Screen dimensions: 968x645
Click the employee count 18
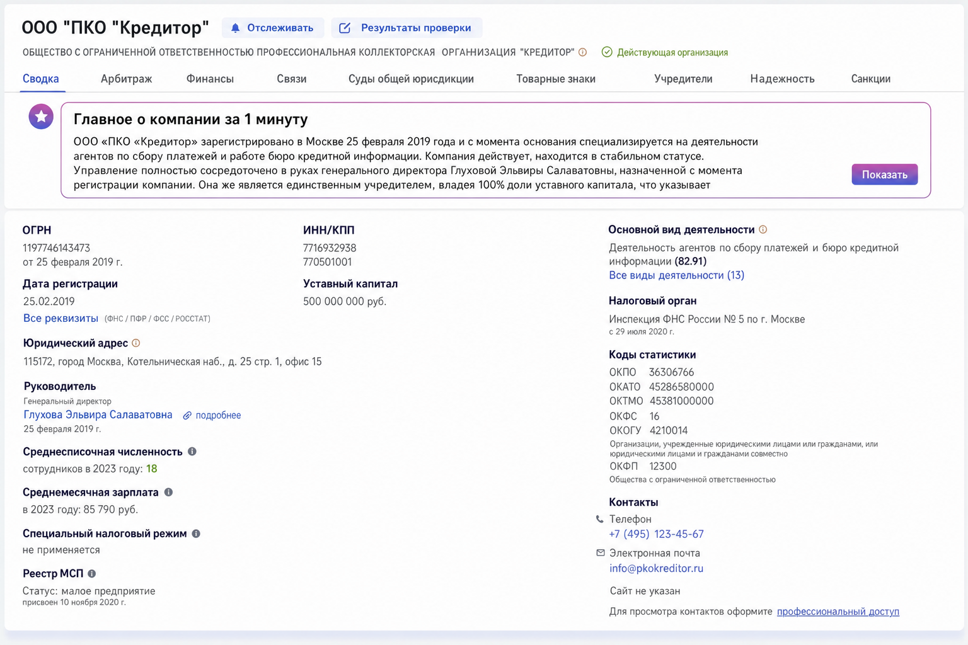coord(152,469)
